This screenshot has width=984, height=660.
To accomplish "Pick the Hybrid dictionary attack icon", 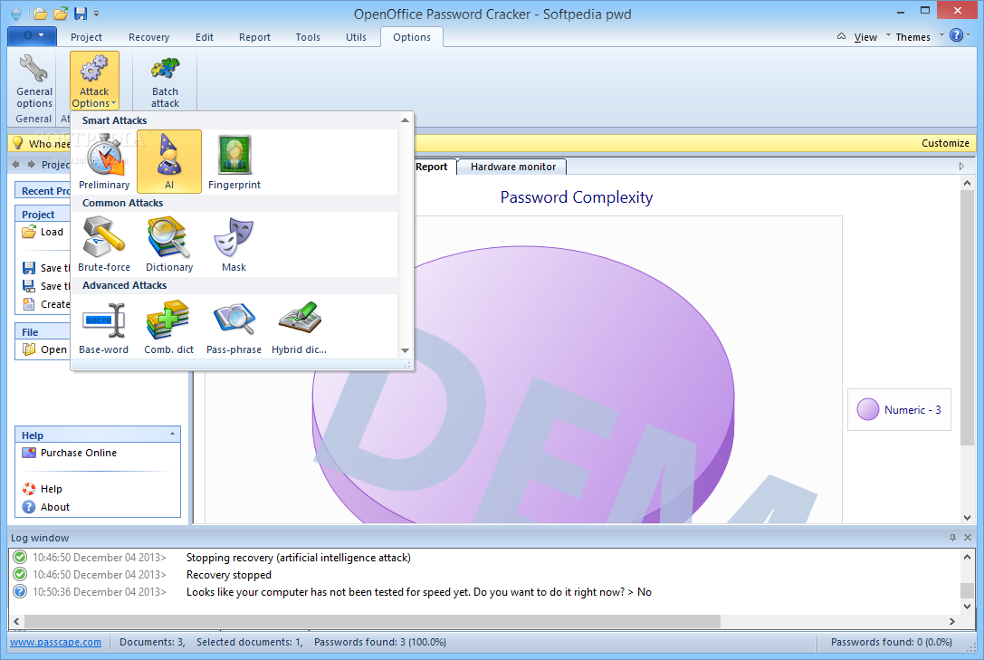I will pos(300,326).
